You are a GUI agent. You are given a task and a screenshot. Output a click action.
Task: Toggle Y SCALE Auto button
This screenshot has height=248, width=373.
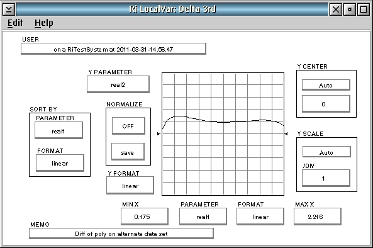[x=326, y=152]
